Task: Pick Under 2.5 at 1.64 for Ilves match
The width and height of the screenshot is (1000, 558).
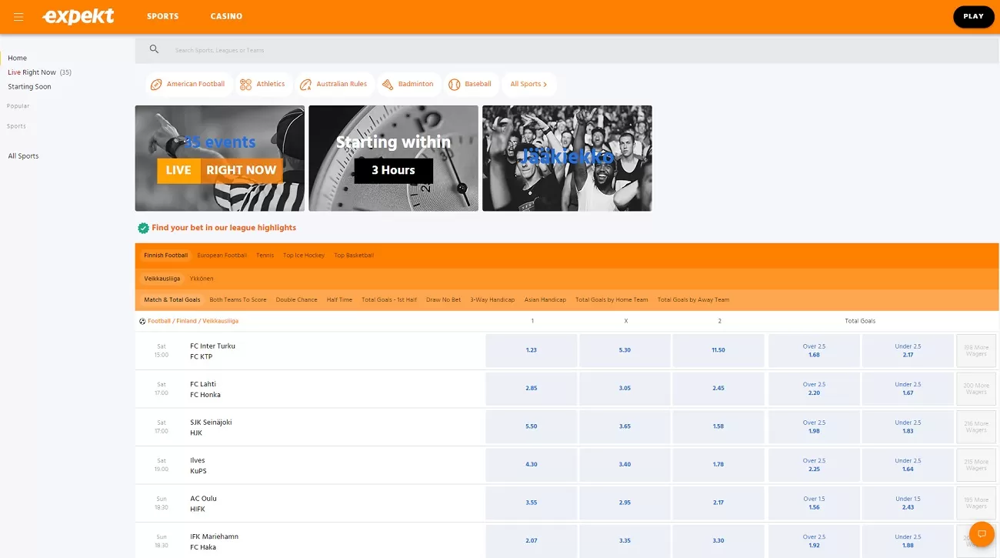Action: 908,465
